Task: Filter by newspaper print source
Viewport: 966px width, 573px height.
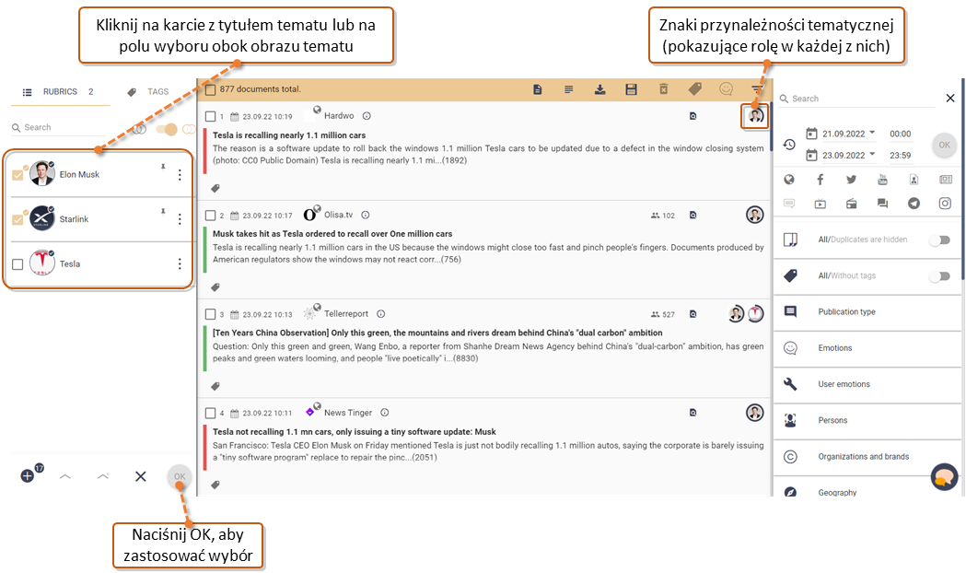Action: click(x=945, y=180)
